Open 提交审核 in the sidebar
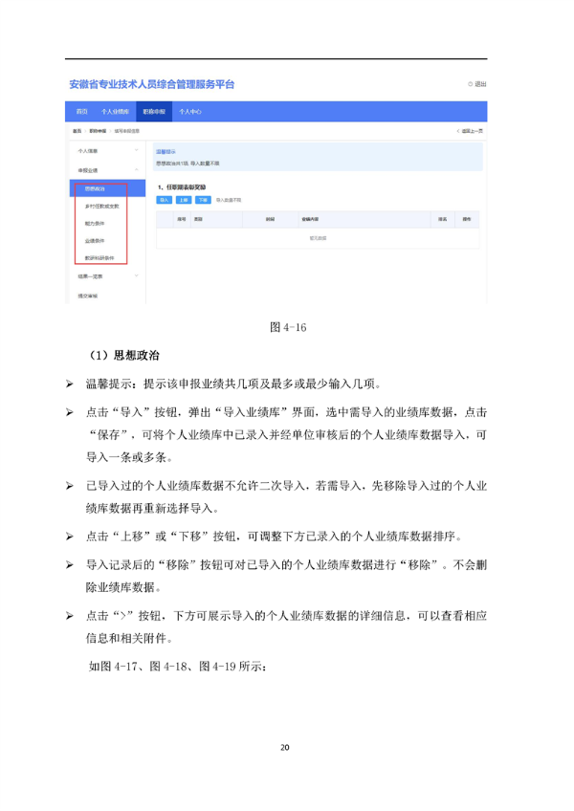The height and width of the screenshot is (811, 574). [88, 296]
